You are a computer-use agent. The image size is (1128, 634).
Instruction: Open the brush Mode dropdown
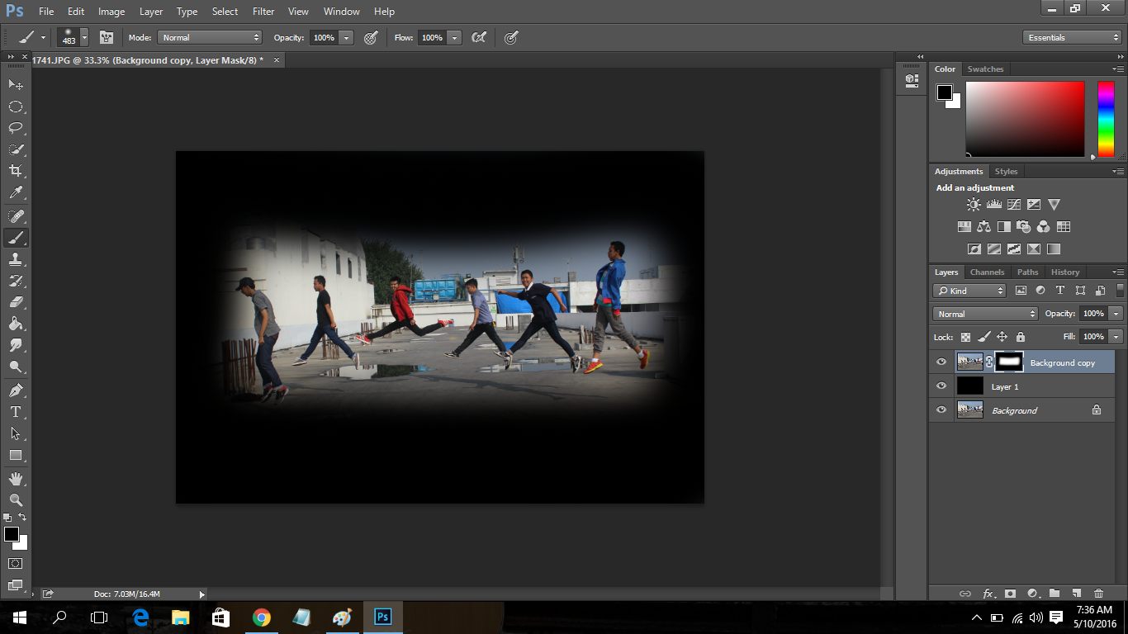pos(210,38)
